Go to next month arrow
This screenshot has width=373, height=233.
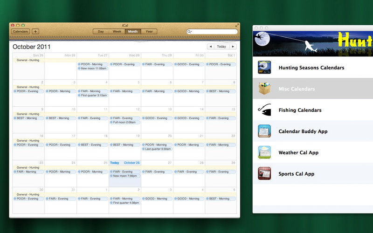(233, 47)
